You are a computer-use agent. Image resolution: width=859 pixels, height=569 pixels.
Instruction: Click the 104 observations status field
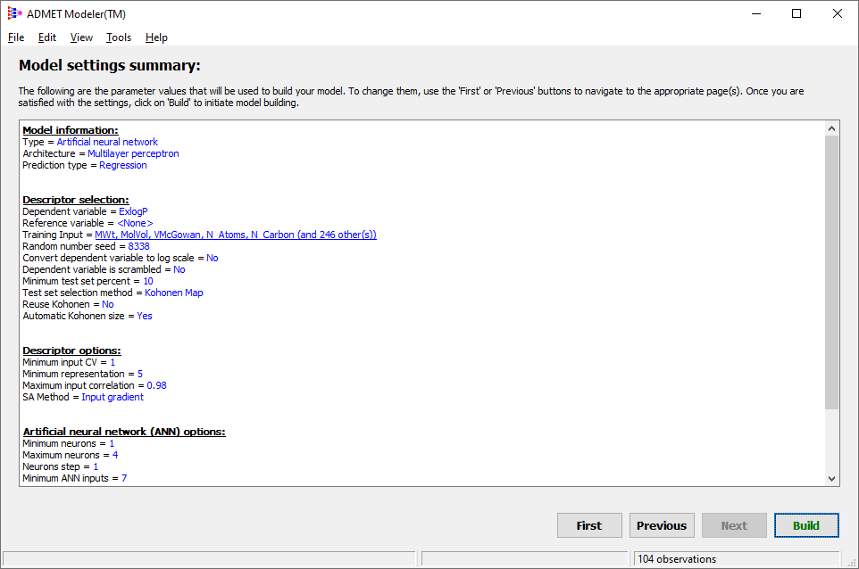[x=737, y=558]
